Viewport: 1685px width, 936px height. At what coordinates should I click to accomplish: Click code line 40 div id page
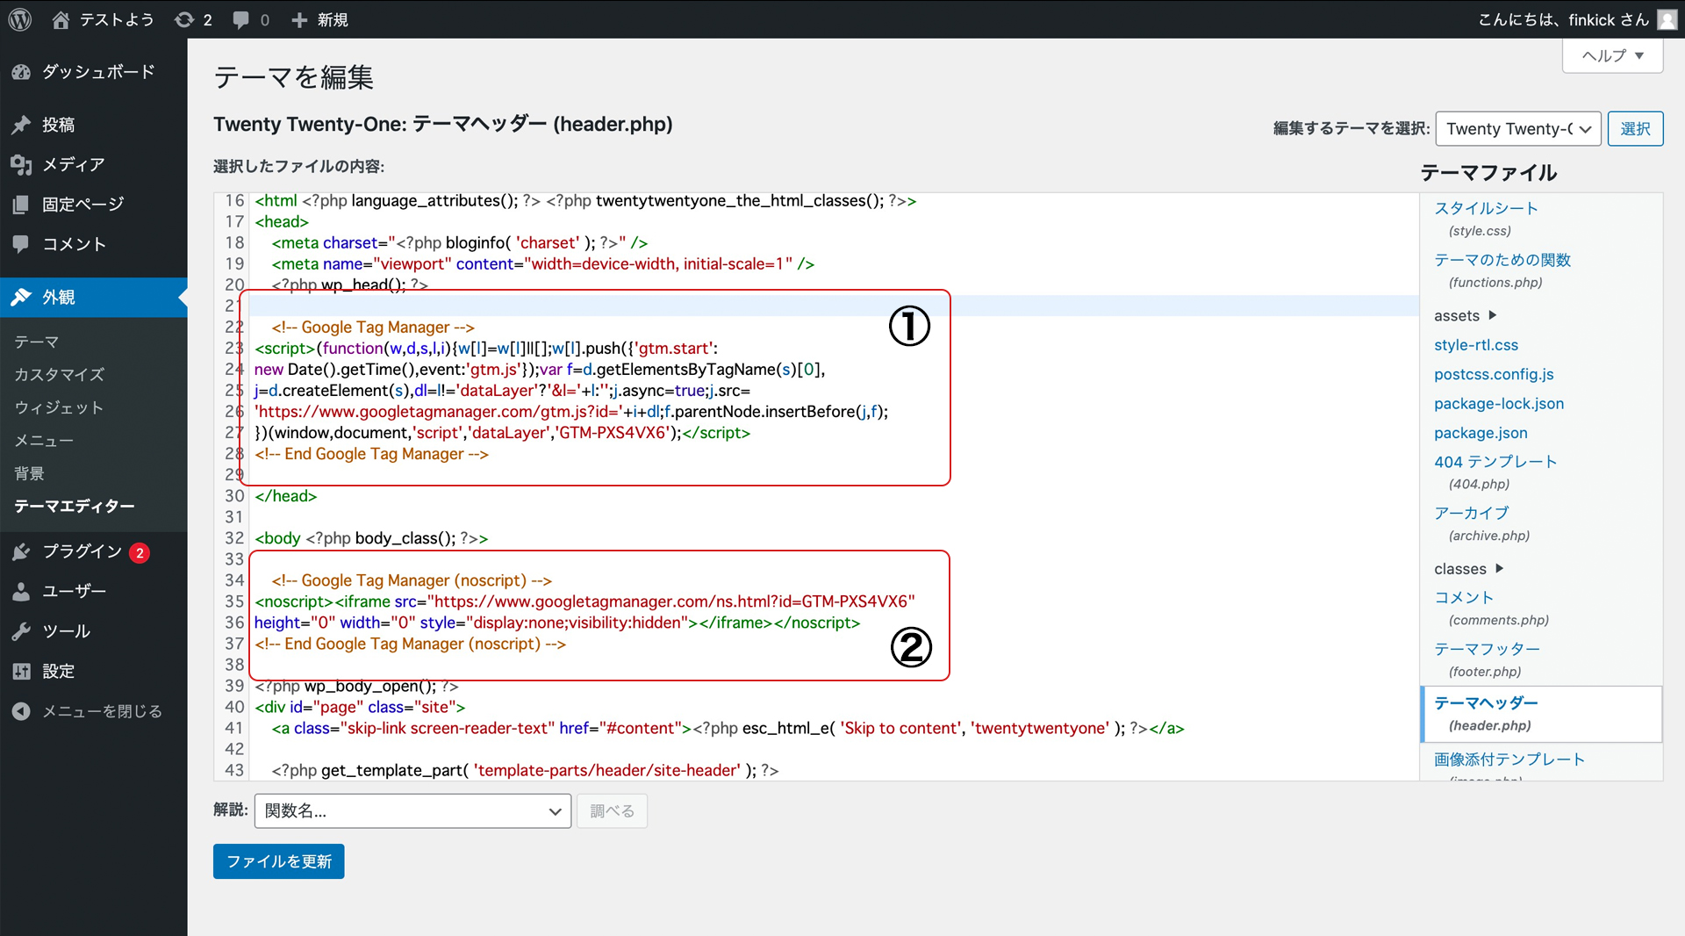pyautogui.click(x=360, y=707)
